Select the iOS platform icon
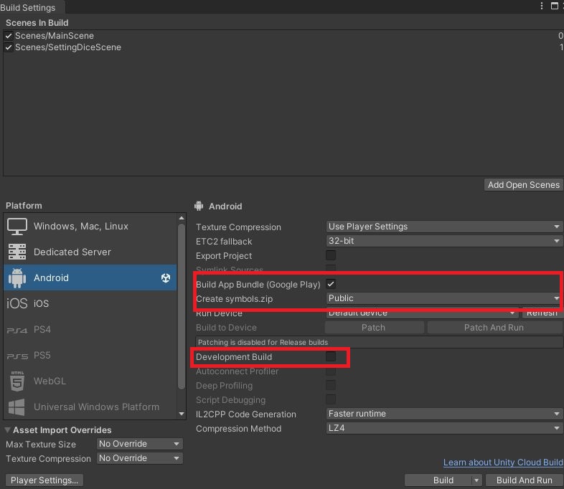564x489 pixels. (17, 303)
